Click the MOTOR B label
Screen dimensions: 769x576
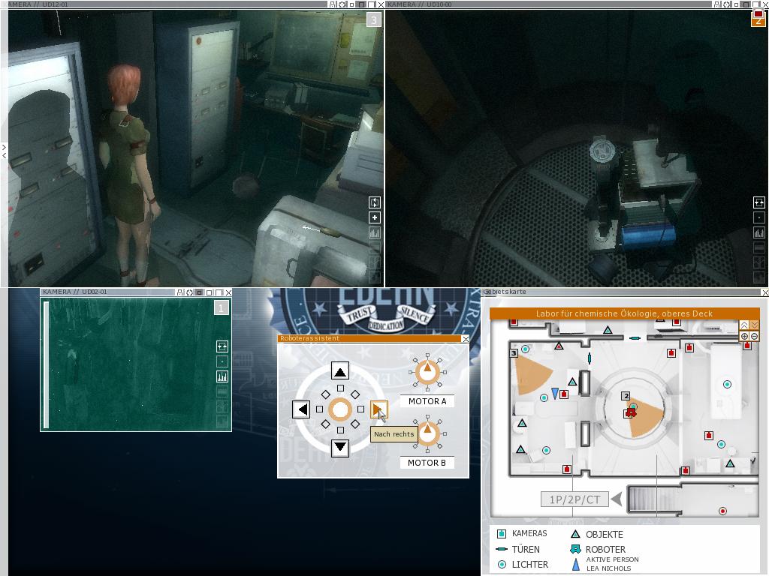(x=427, y=463)
